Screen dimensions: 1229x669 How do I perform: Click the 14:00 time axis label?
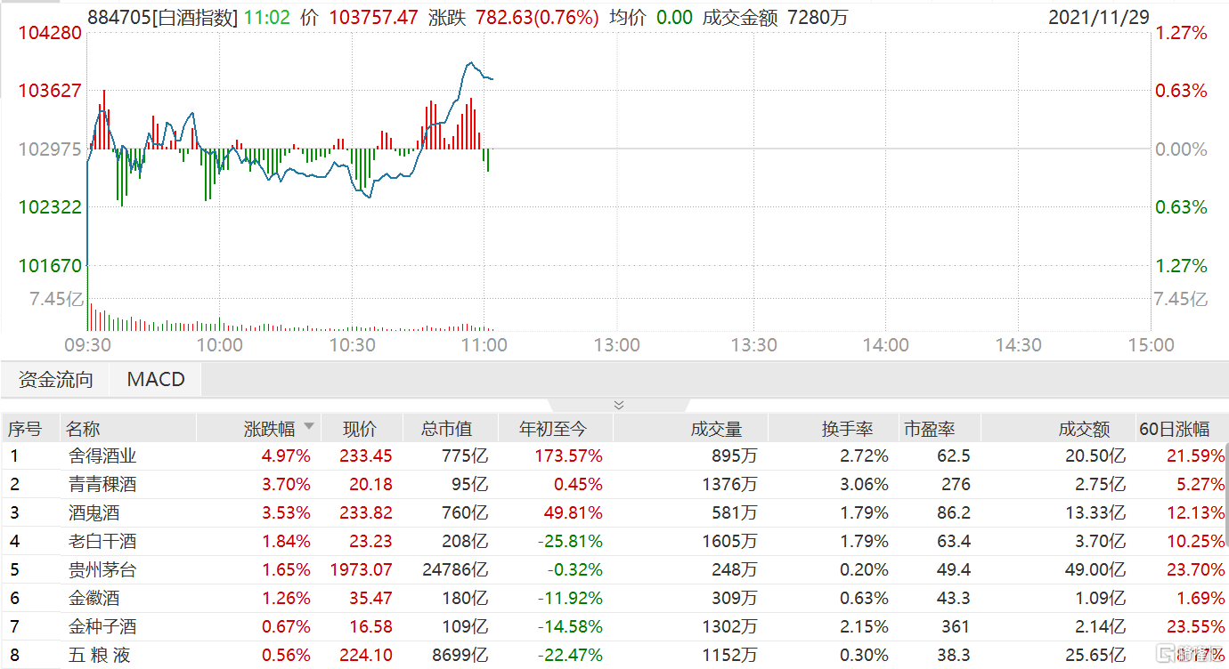[886, 345]
